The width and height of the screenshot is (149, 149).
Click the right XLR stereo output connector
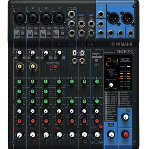tap(127, 18)
